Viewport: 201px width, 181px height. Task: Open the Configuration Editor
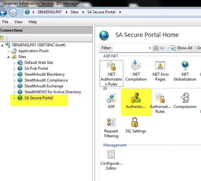tap(111, 160)
